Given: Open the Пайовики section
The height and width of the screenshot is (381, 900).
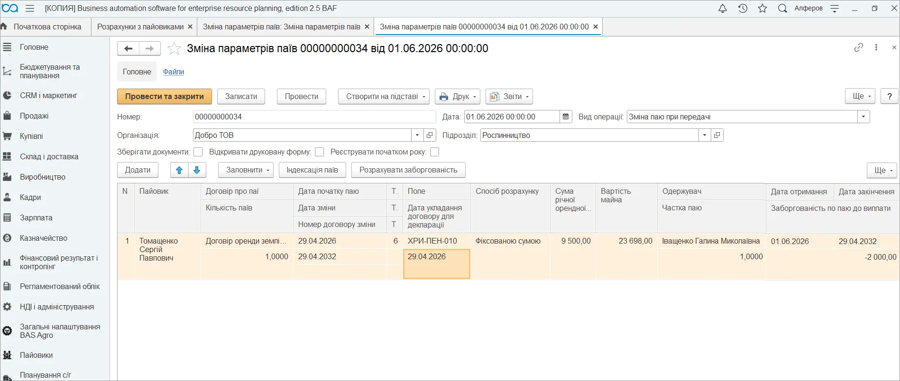Looking at the screenshot, I should coord(55,355).
